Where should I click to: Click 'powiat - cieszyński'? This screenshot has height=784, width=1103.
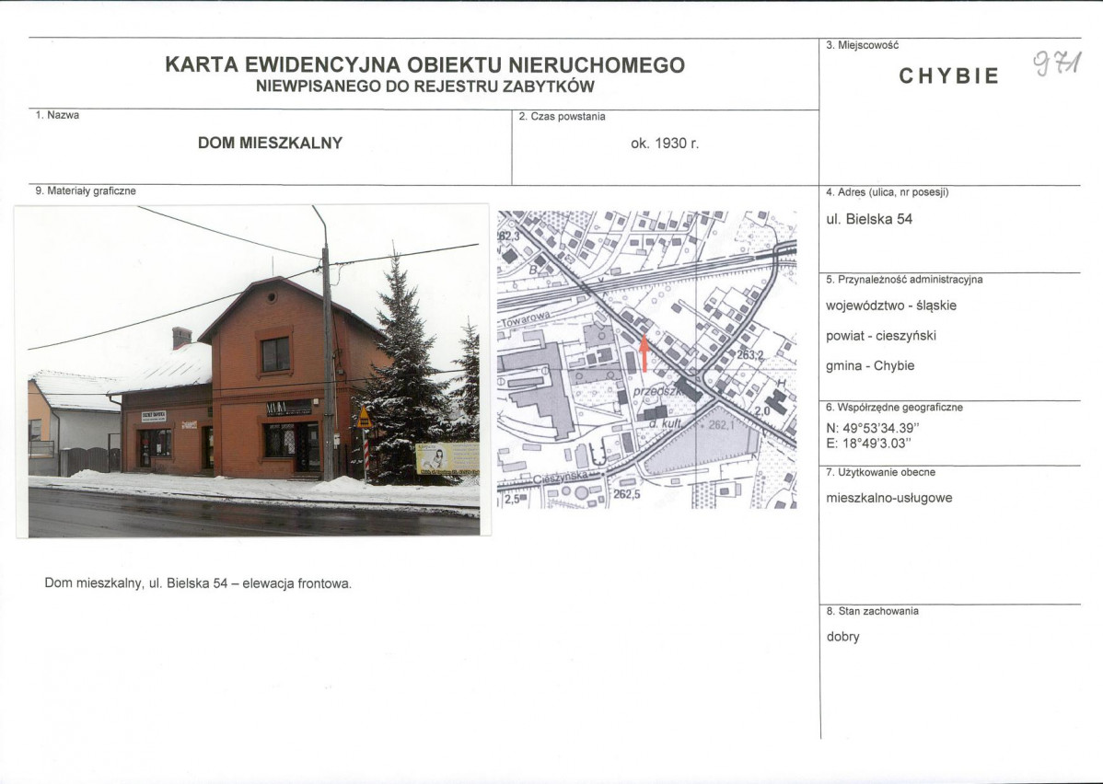pyautogui.click(x=881, y=335)
